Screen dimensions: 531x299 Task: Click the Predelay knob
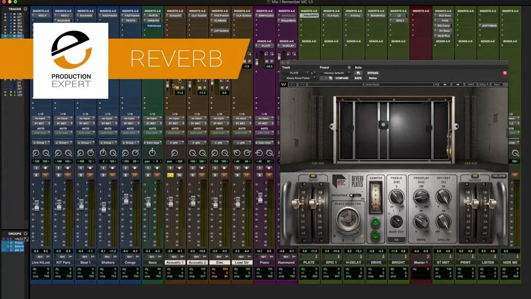pos(421,196)
